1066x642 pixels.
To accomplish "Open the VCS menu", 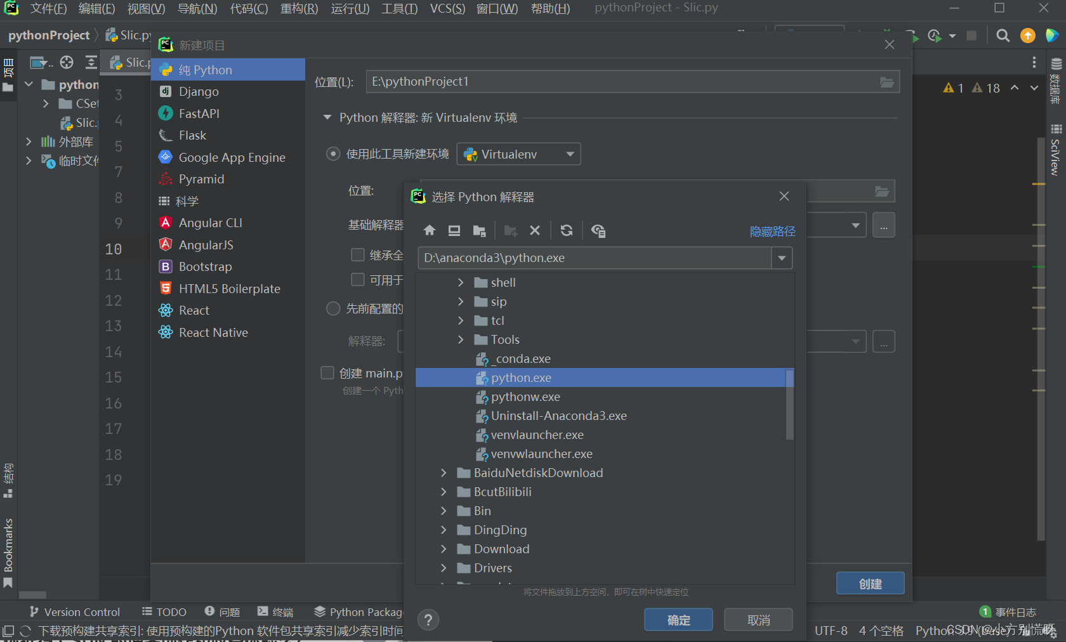I will tap(447, 9).
